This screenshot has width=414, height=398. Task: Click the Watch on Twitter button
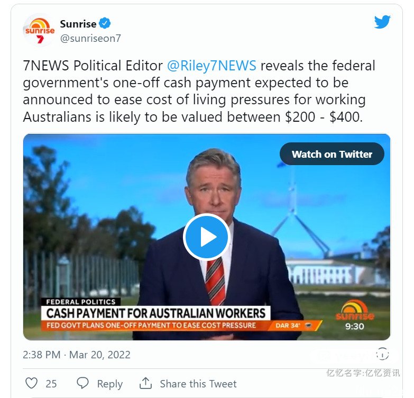click(x=332, y=154)
